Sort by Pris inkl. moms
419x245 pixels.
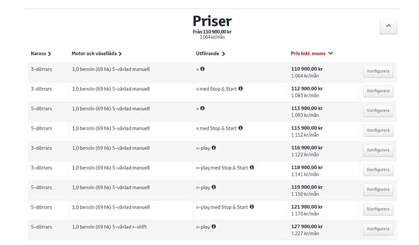311,54
